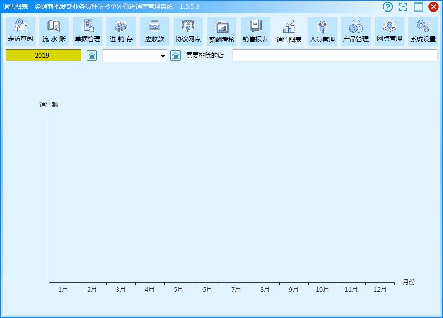
Task: Click the 12月 axis label
Action: pyautogui.click(x=380, y=290)
